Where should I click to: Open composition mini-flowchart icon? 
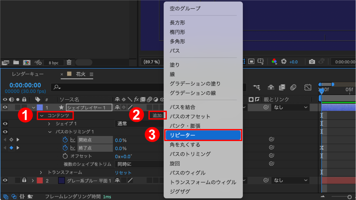256,87
